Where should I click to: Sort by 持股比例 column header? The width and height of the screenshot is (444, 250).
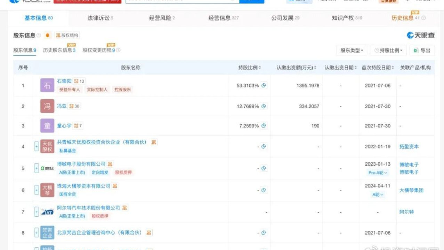pos(249,68)
